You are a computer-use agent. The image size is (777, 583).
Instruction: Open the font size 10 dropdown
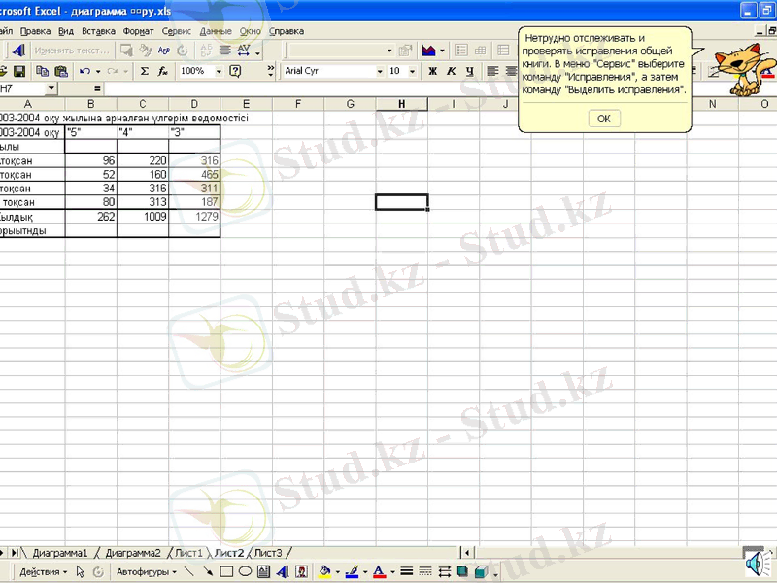[x=412, y=71]
